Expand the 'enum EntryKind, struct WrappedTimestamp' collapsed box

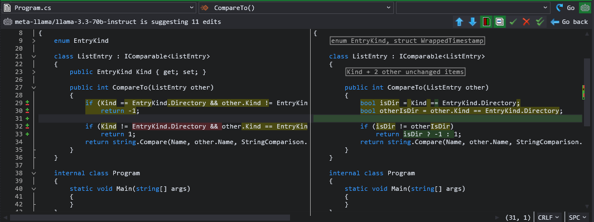coord(408,41)
